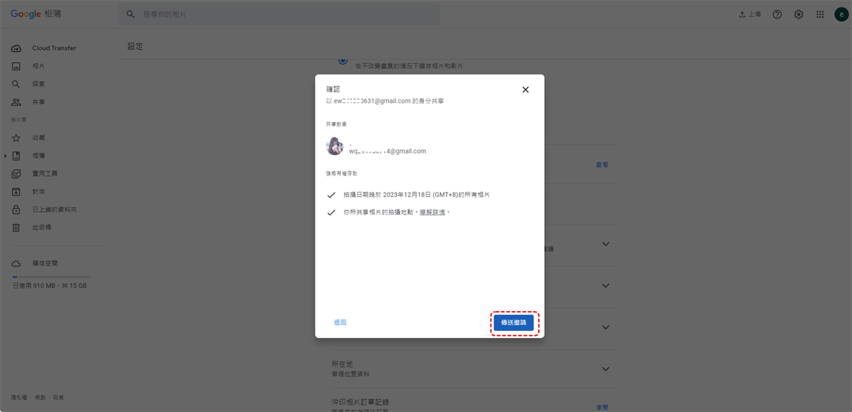Select the original quality radio button
This screenshot has height=412, width=852.
coord(344,62)
